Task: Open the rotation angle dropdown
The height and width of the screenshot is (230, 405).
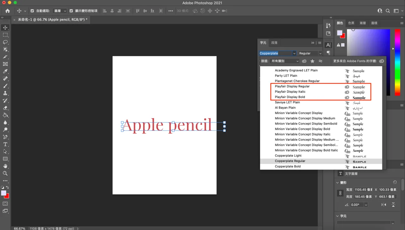Action: (366, 205)
